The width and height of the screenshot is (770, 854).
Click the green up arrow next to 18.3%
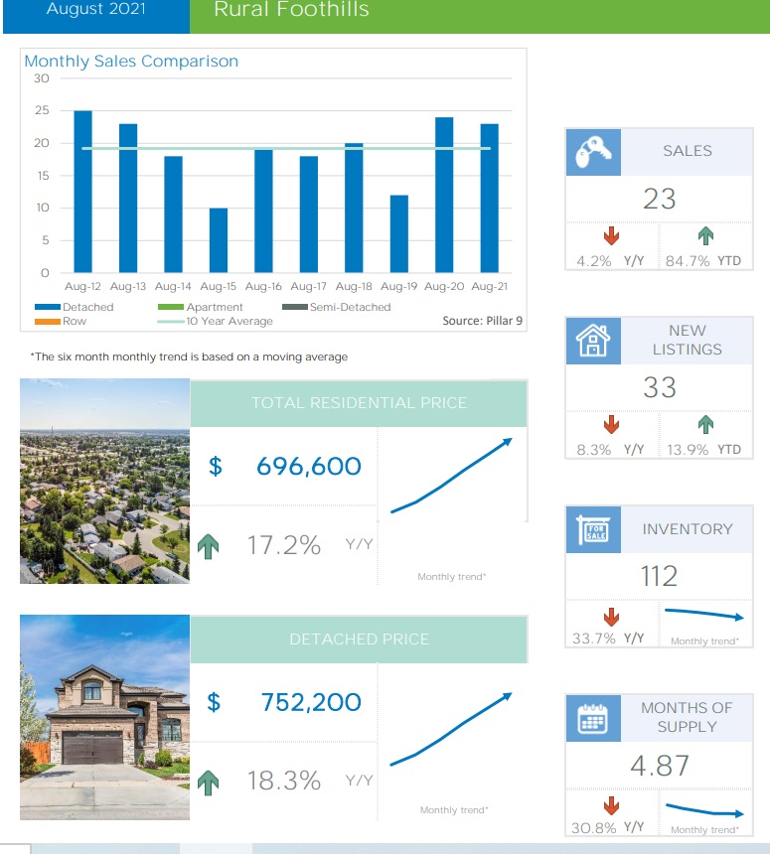tap(209, 783)
